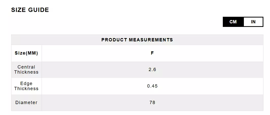
Task: Click the word Central in first row
Action: [26, 67]
